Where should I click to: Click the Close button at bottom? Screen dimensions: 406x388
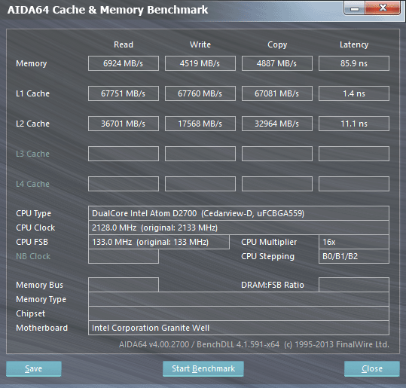click(372, 368)
